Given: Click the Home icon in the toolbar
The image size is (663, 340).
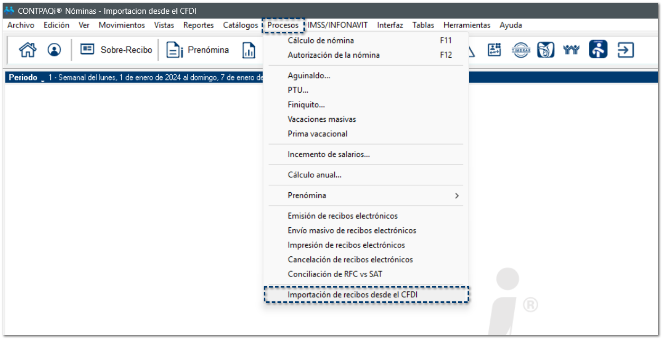Looking at the screenshot, I should tap(28, 50).
